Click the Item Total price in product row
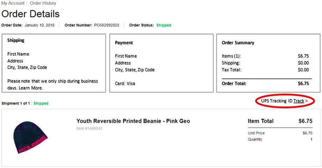 point(305,121)
